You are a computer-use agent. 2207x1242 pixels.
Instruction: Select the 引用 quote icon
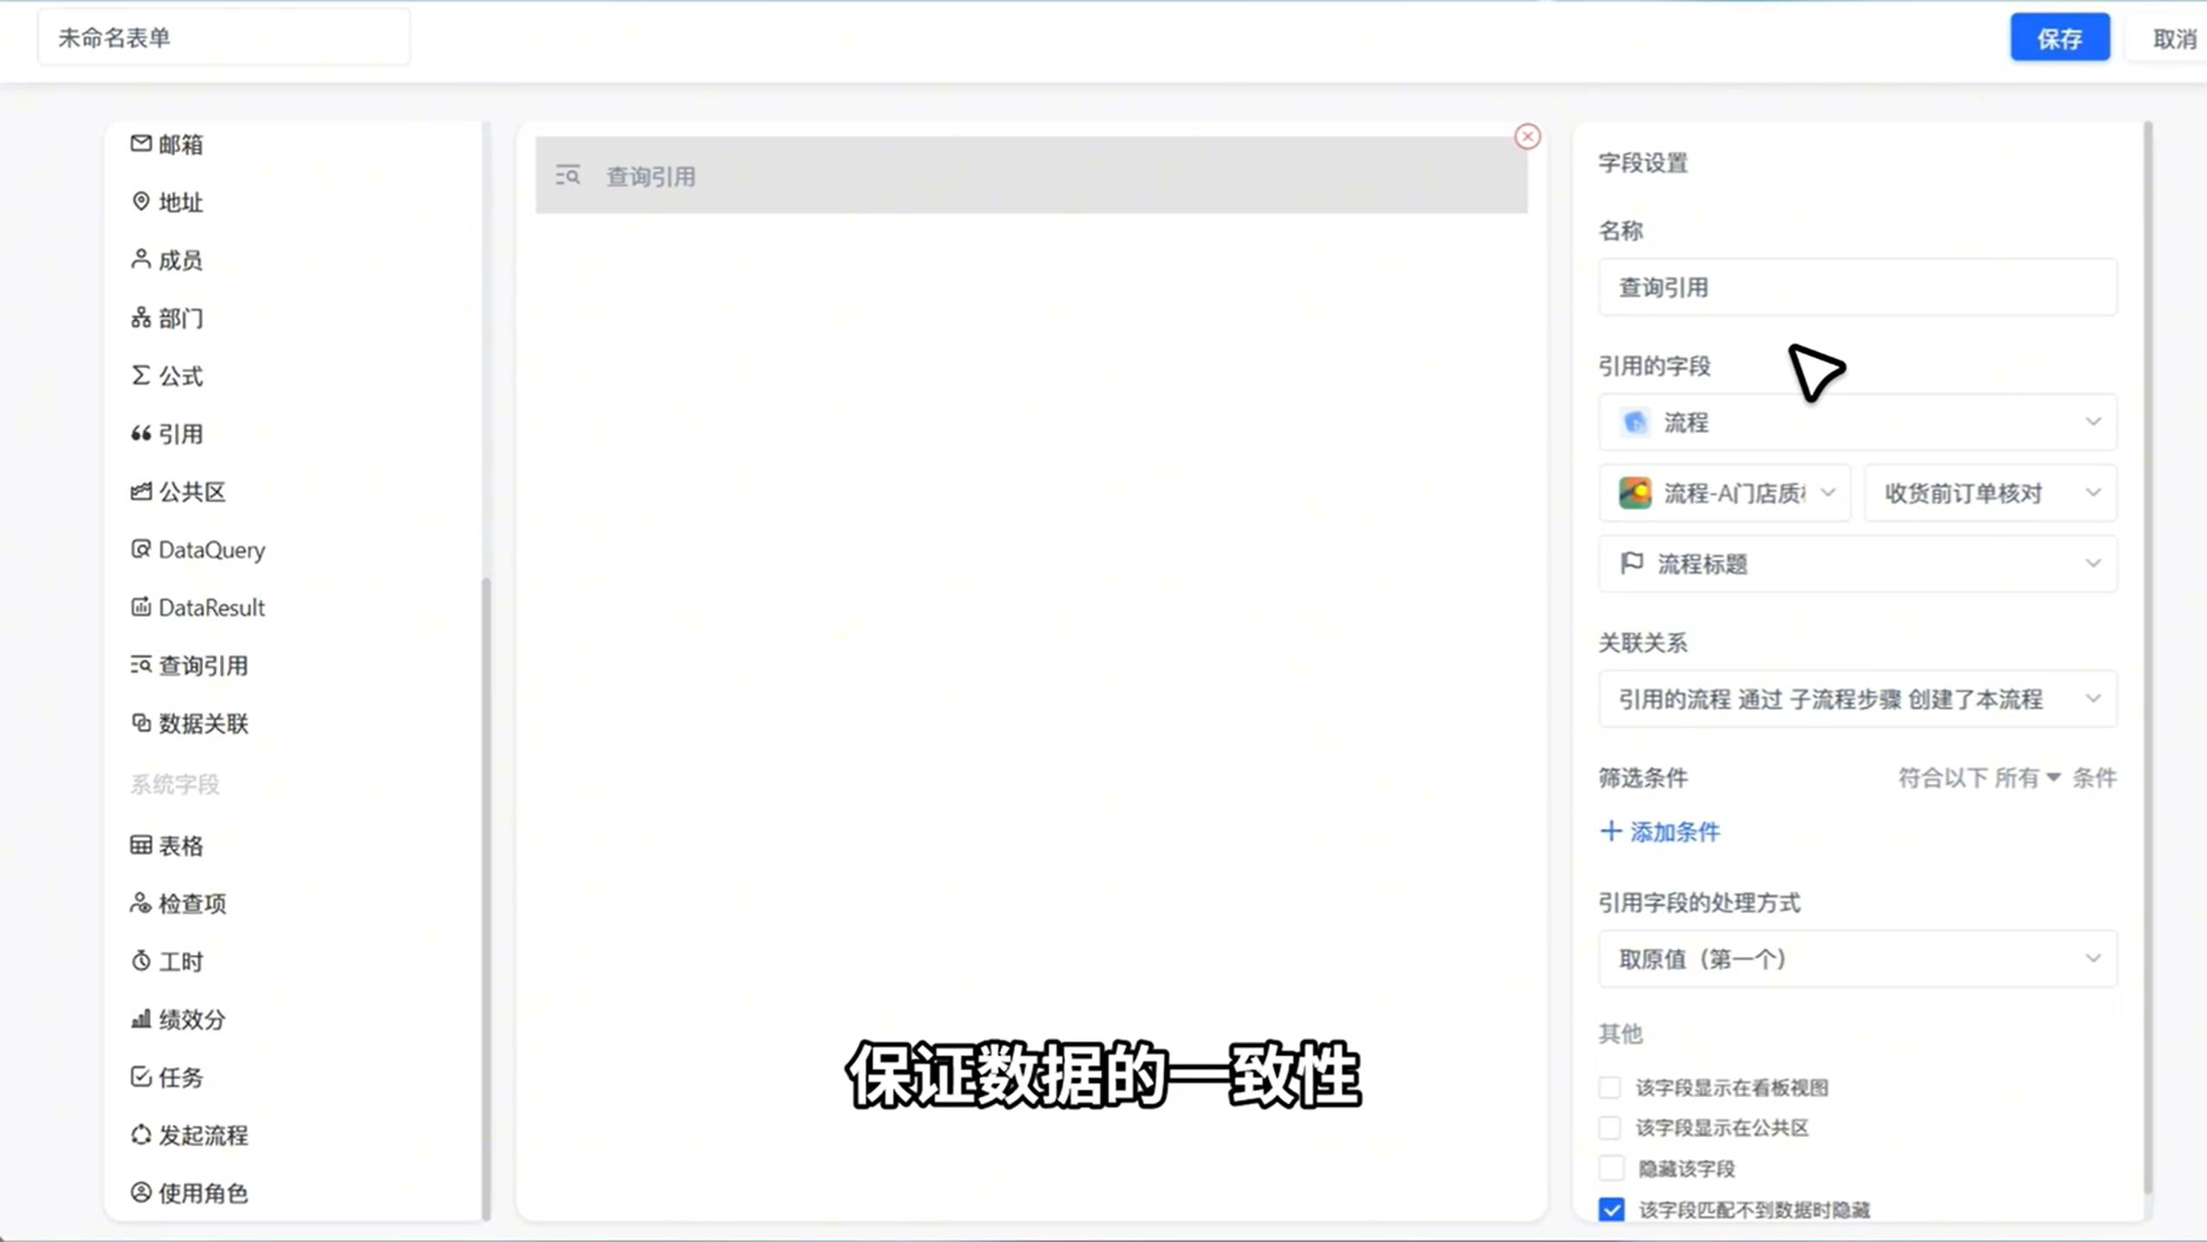[141, 433]
